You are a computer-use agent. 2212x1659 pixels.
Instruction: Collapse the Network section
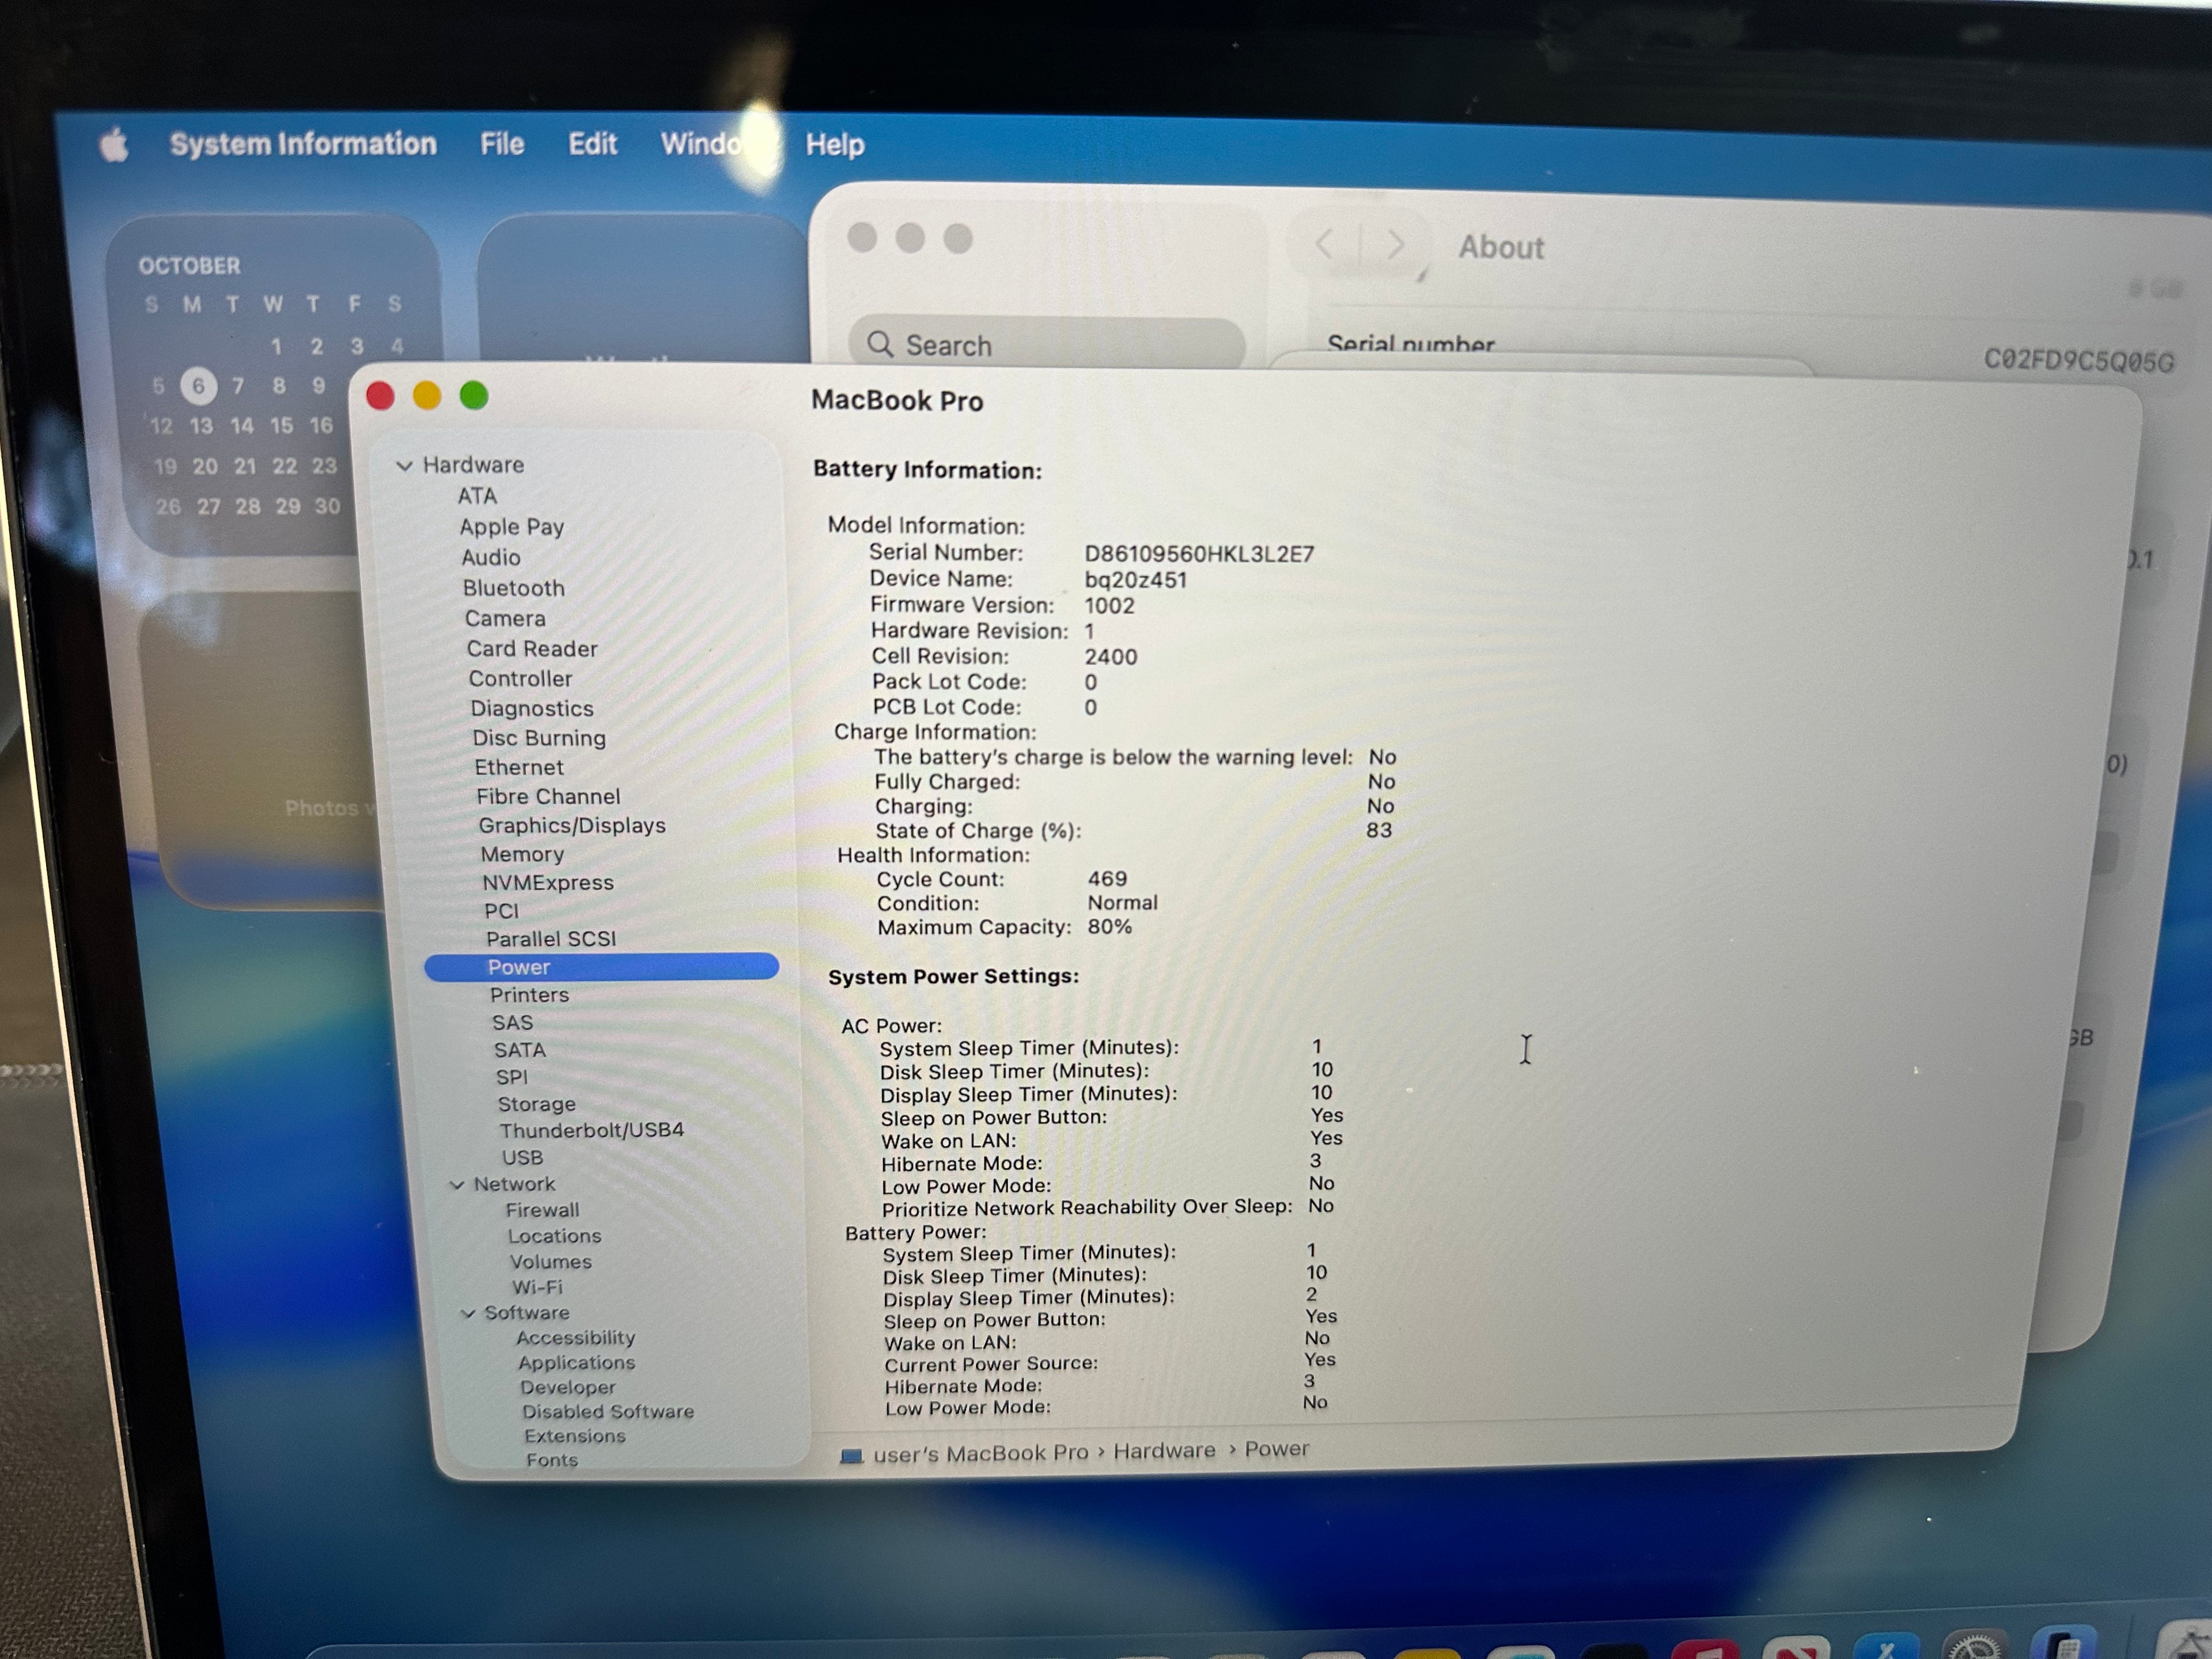click(x=457, y=1185)
